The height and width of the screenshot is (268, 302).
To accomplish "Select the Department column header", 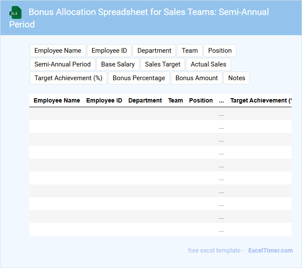I will [x=145, y=100].
